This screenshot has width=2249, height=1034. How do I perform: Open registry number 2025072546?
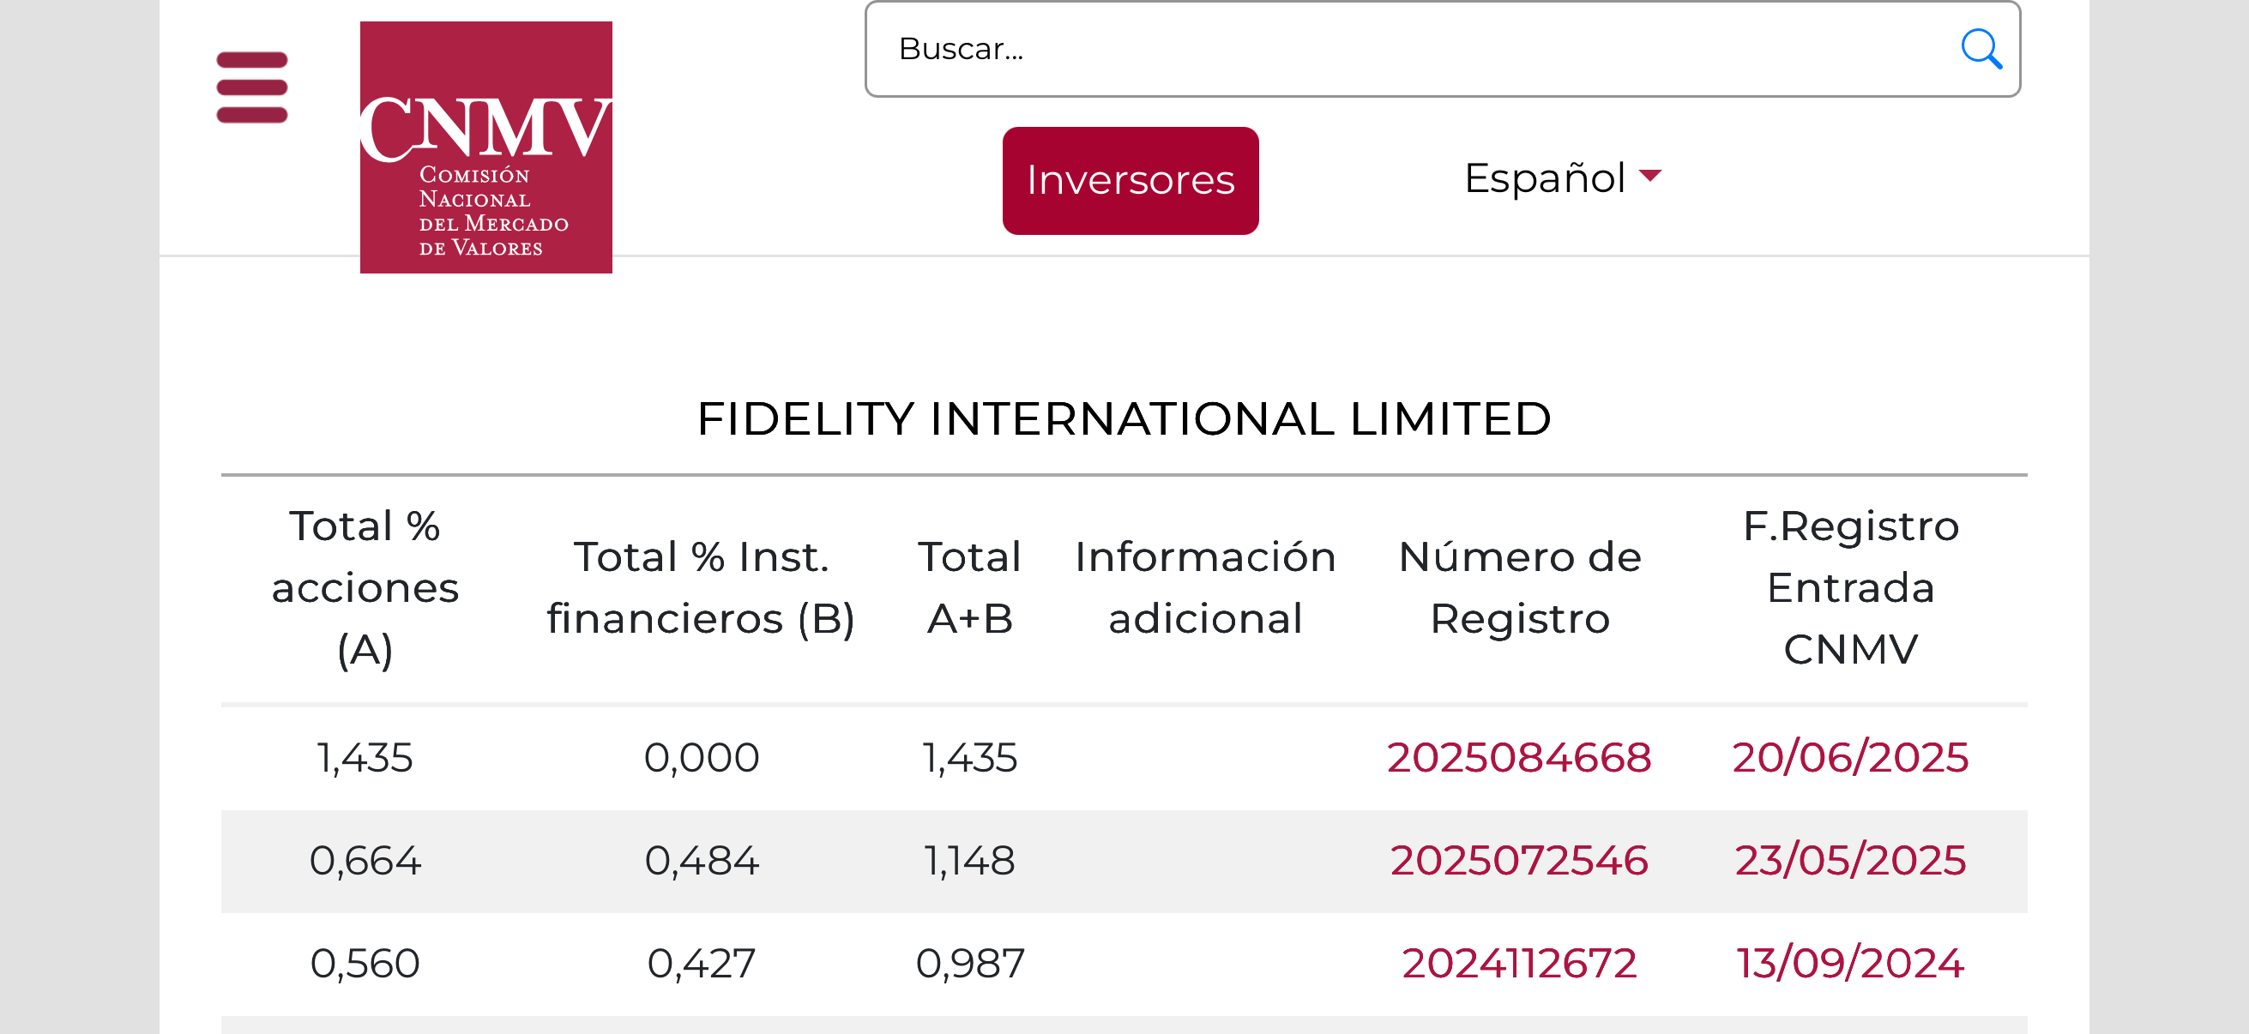(x=1518, y=860)
